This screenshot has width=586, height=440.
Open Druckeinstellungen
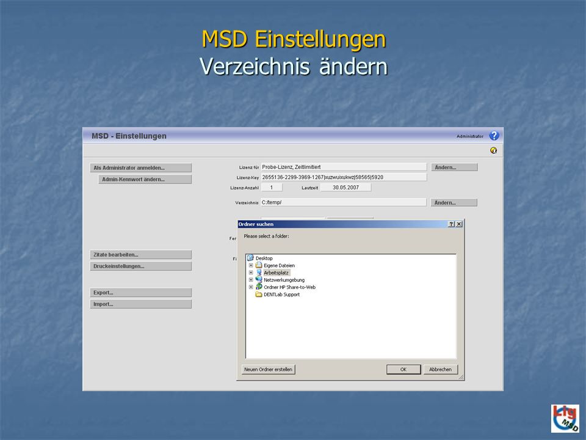pos(141,266)
